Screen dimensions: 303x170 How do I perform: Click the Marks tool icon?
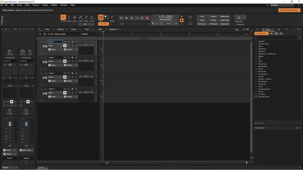[x=112, y=18]
